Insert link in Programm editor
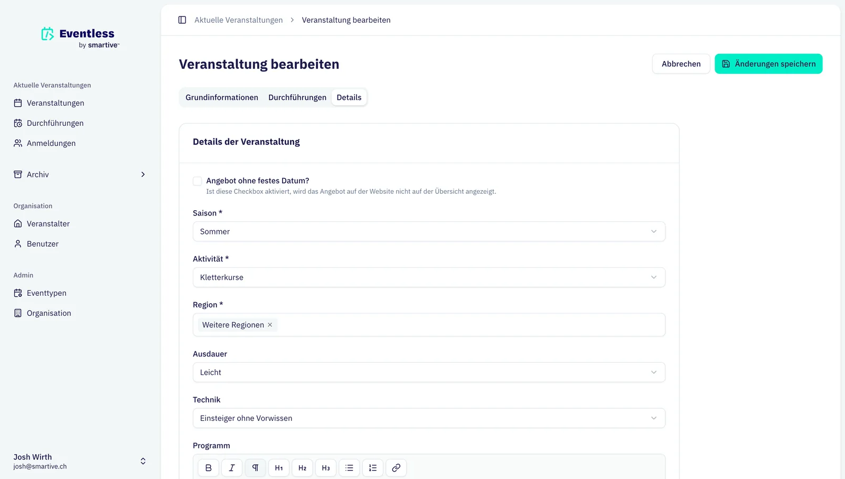Image resolution: width=845 pixels, height=479 pixels. (x=396, y=468)
